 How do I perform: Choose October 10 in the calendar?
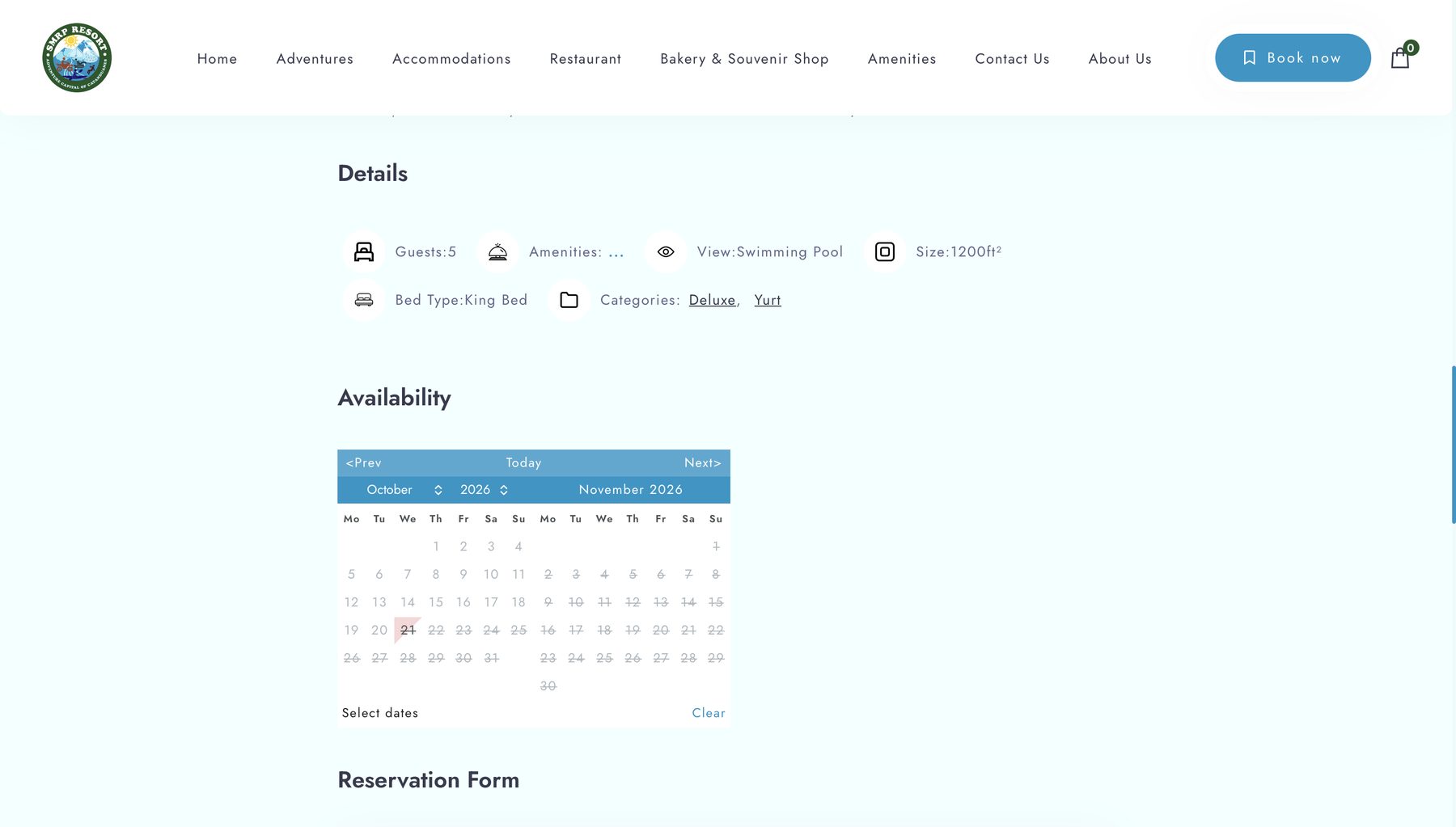[x=491, y=575]
